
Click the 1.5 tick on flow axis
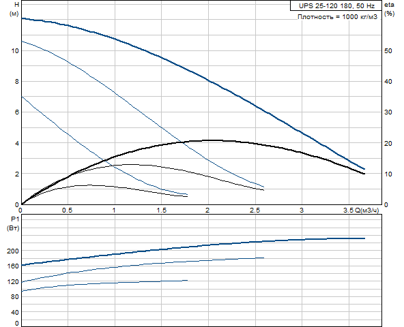click(161, 211)
